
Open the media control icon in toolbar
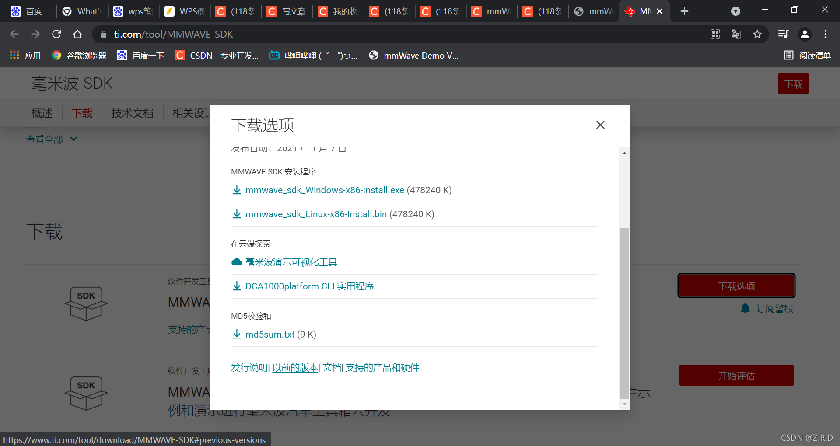click(783, 34)
